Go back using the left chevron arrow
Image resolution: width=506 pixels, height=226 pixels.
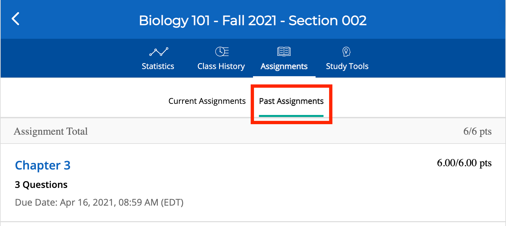[x=15, y=19]
